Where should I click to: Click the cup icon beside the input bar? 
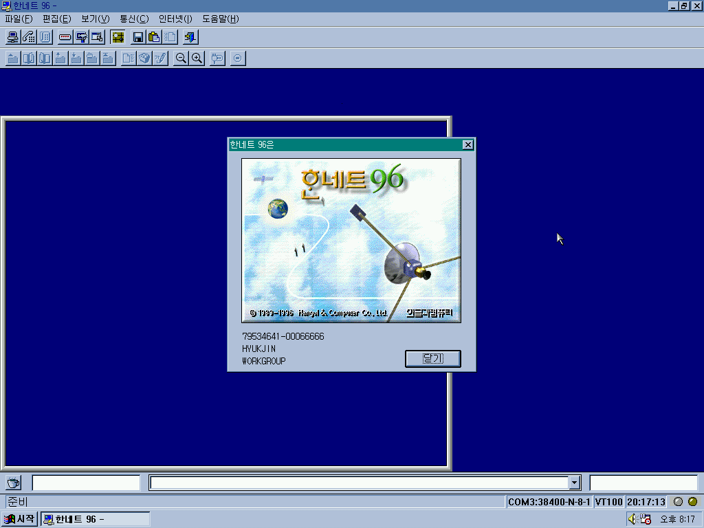(x=14, y=483)
